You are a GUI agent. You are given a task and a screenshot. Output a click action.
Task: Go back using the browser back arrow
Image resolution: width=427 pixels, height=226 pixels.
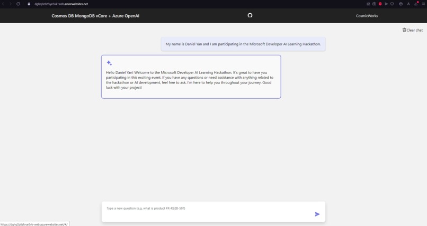pos(3,4)
